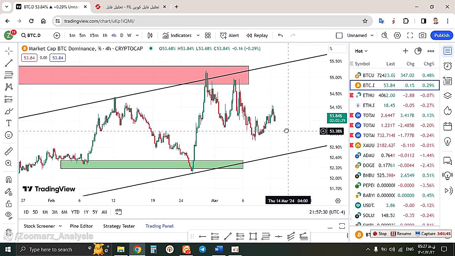Open the Fibonacci retracement tools

click(x=9, y=75)
